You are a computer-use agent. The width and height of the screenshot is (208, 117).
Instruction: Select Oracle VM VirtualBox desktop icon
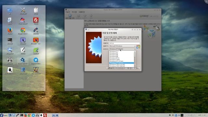pos(23,60)
